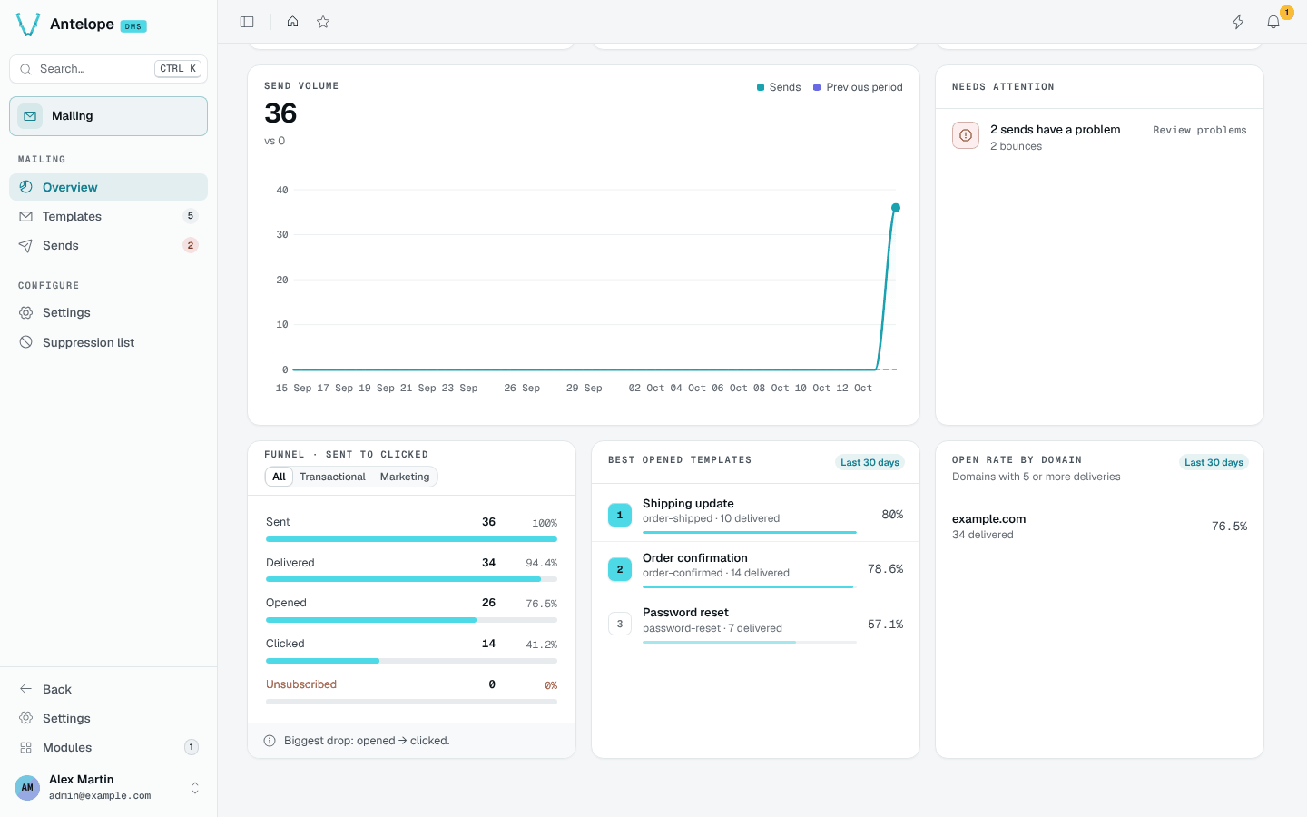The height and width of the screenshot is (817, 1307).
Task: Click the Antelope logo icon
Action: coord(28,25)
